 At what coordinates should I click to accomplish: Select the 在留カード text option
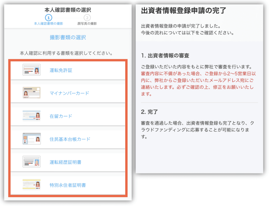(x=61, y=116)
